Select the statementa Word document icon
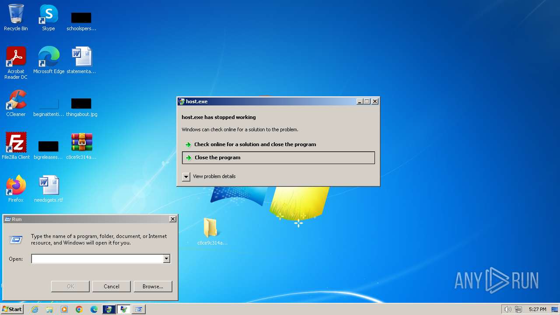Image resolution: width=560 pixels, height=315 pixels. pos(81,60)
